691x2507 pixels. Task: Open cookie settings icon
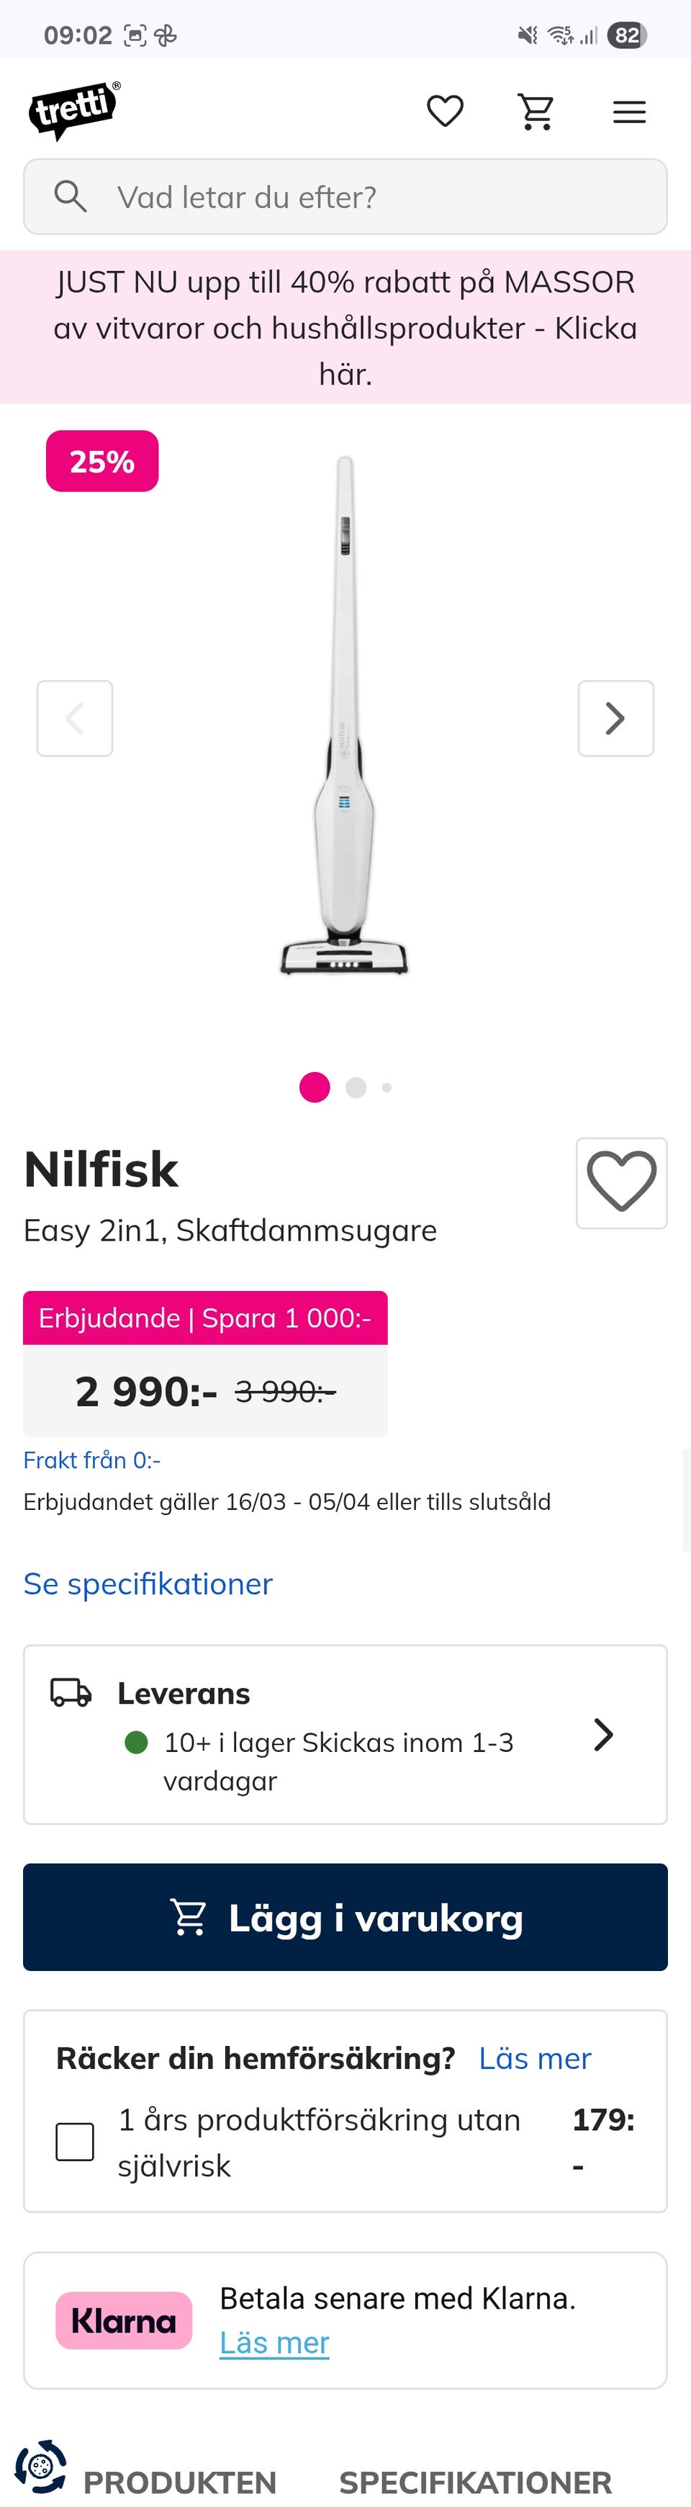pyautogui.click(x=40, y=2466)
